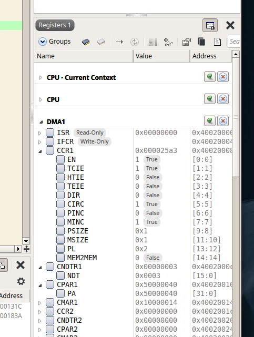Click the copy pages toolbar icon
Image resolution: width=254 pixels, height=337 pixels.
[x=201, y=42]
